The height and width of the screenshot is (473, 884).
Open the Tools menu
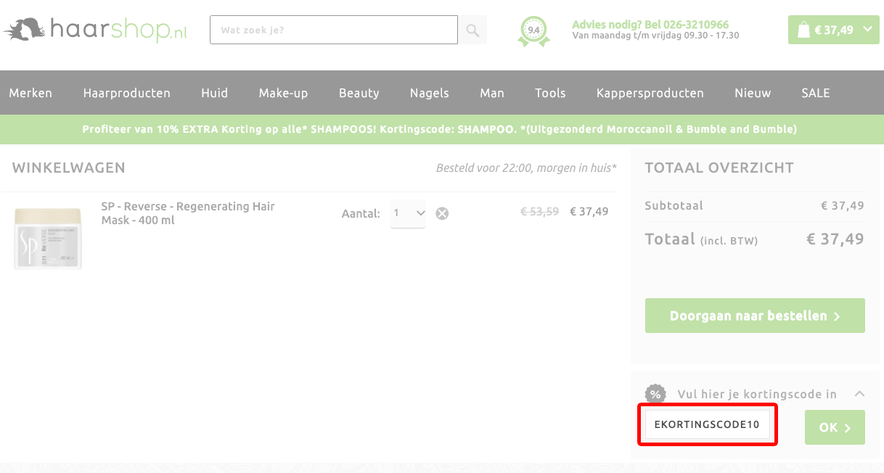(551, 93)
